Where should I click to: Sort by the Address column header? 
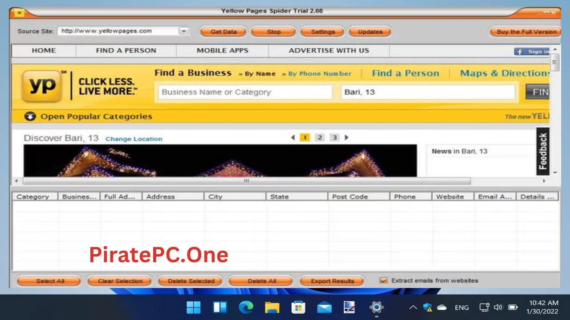coord(173,196)
